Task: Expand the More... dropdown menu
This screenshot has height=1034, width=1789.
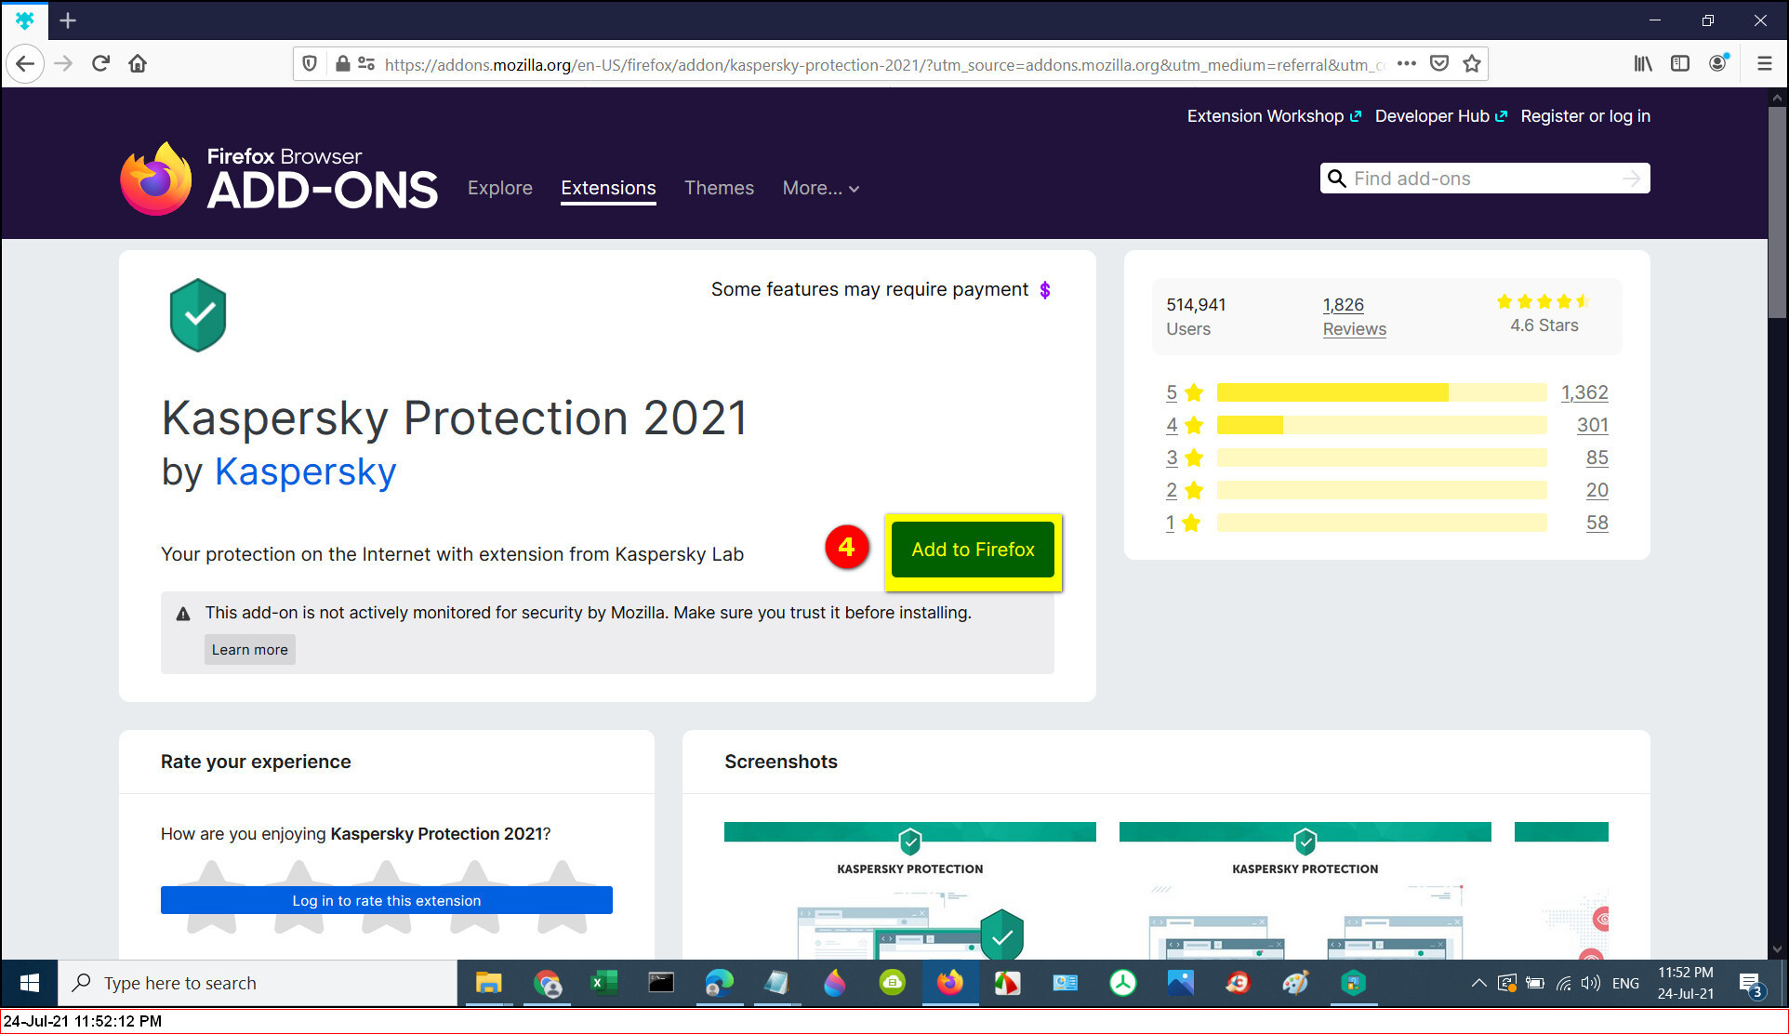Action: (821, 188)
